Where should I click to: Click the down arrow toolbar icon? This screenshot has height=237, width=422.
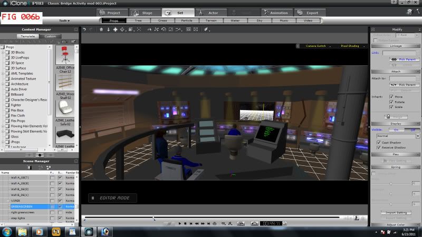pos(108,29)
